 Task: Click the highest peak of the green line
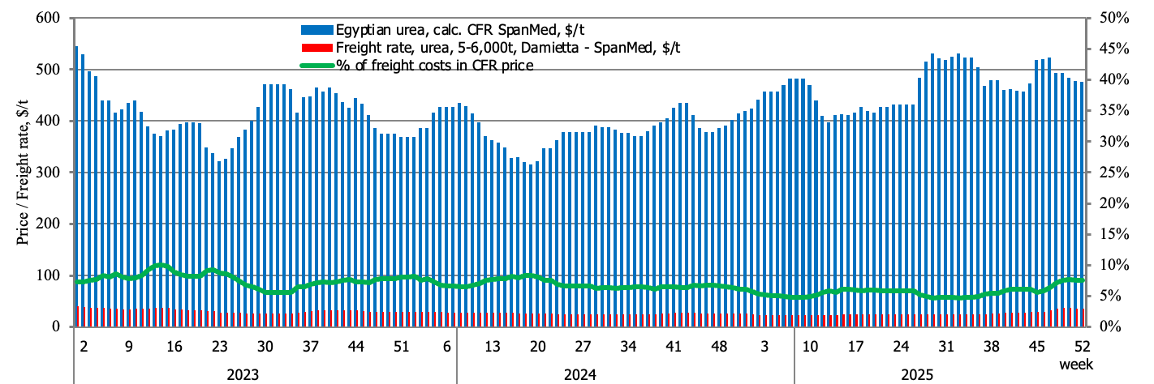160,265
